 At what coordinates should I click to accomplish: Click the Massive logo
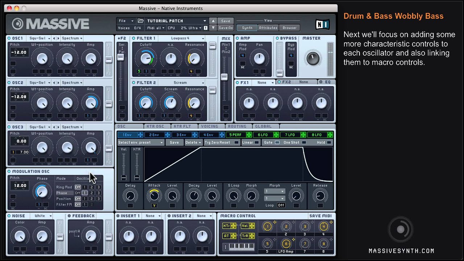click(x=50, y=24)
